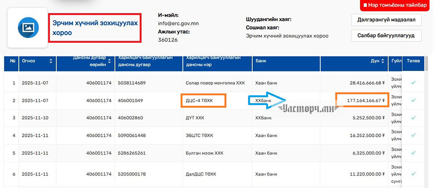This screenshot has width=437, height=188.
Task: Select the ДЦС-4 ТӨХК account name cell
Action: pos(202,101)
